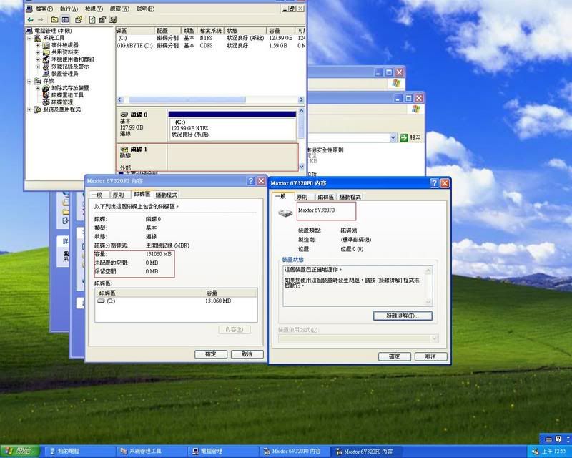Click the 磁碟 0 disk icon label
The image size is (572, 458).
(134, 114)
